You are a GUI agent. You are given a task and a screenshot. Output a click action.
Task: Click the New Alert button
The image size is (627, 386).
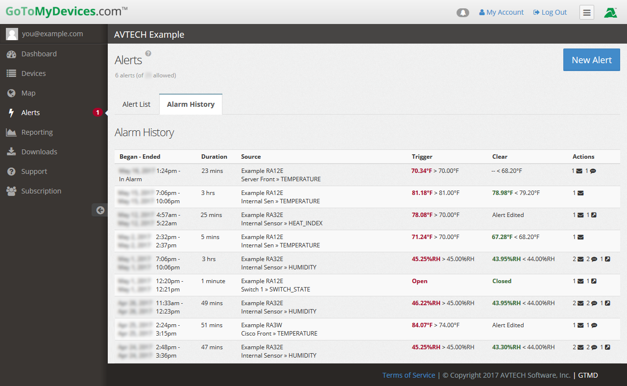(591, 60)
